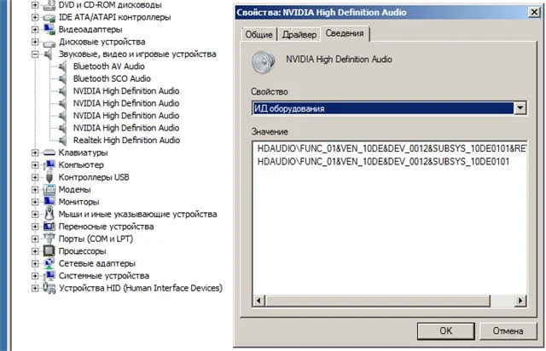Expand the Сетевые адаптеры node
The height and width of the screenshot is (351, 546).
tap(35, 263)
